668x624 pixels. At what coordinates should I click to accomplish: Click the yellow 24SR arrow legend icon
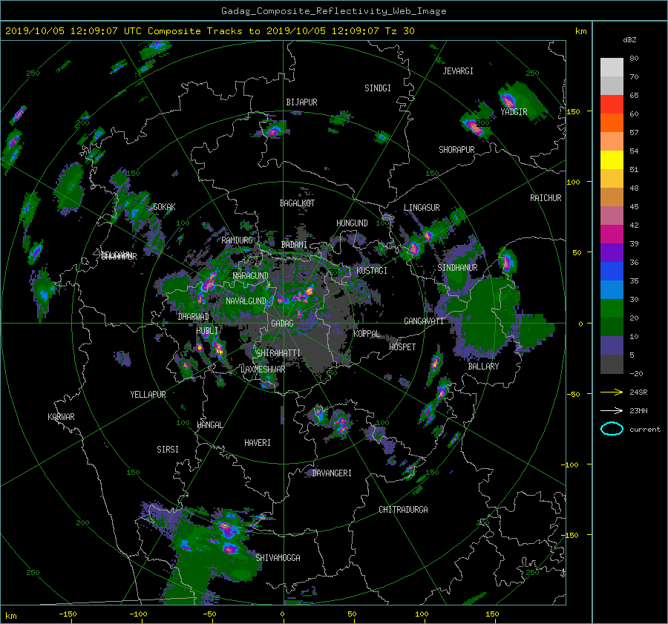[612, 392]
